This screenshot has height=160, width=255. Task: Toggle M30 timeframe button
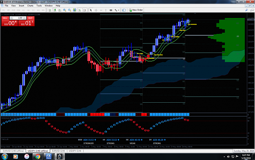click(x=18, y=10)
